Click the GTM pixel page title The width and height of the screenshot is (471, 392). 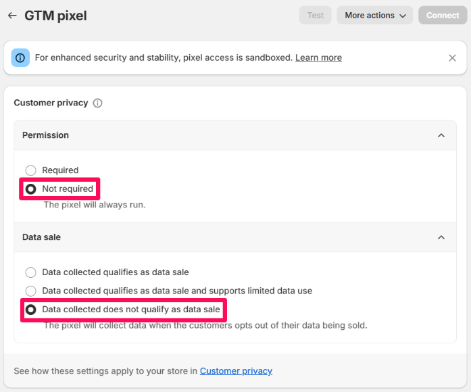(55, 16)
